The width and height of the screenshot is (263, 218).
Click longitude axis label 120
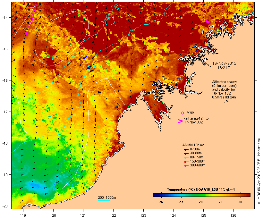(53, 215)
